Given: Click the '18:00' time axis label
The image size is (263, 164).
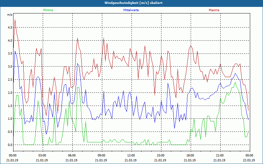Looking at the screenshot, I should [191, 155].
